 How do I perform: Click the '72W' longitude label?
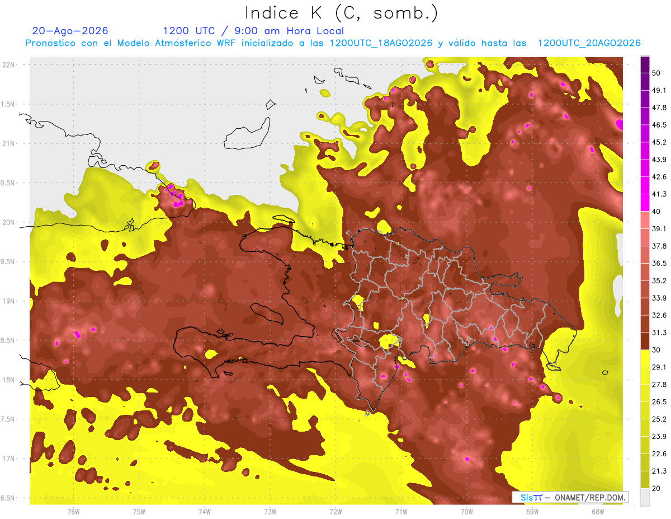335,511
